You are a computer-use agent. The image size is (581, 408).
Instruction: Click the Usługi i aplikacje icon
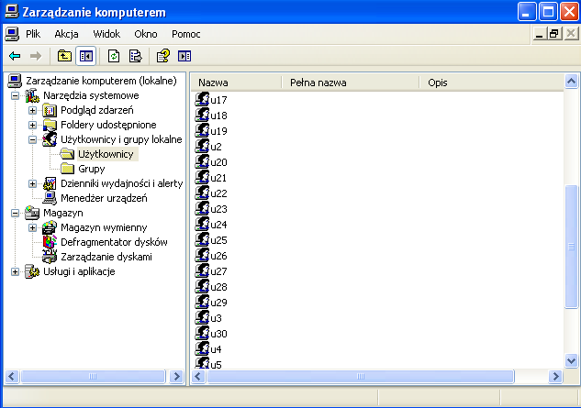32,271
